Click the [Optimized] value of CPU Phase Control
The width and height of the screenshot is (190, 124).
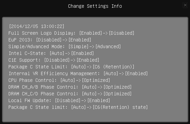click(x=96, y=80)
